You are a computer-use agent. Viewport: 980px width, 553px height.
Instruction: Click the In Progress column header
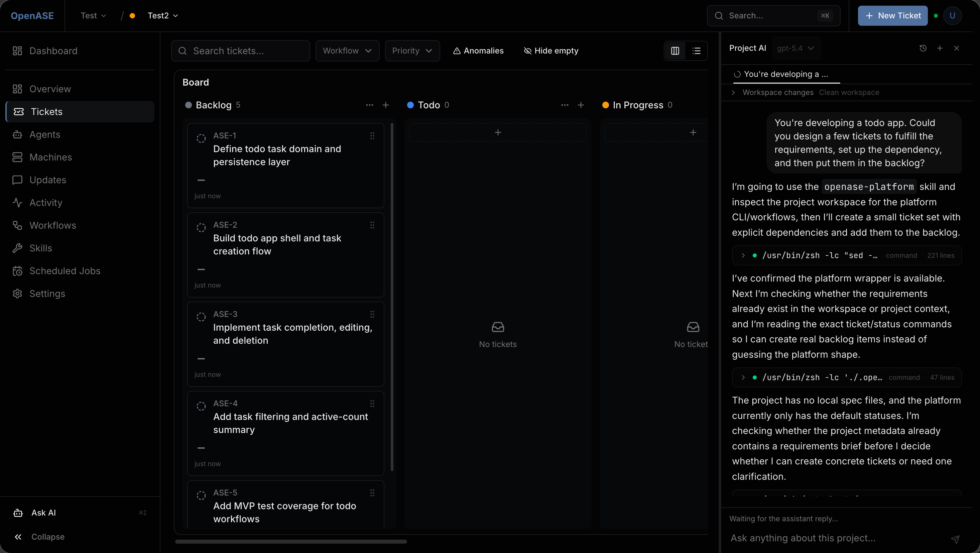[x=638, y=105]
